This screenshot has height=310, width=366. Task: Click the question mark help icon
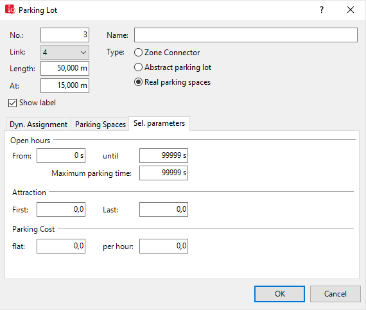(x=322, y=10)
